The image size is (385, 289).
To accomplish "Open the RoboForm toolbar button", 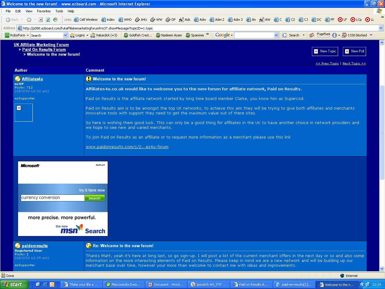I will coord(17,35).
